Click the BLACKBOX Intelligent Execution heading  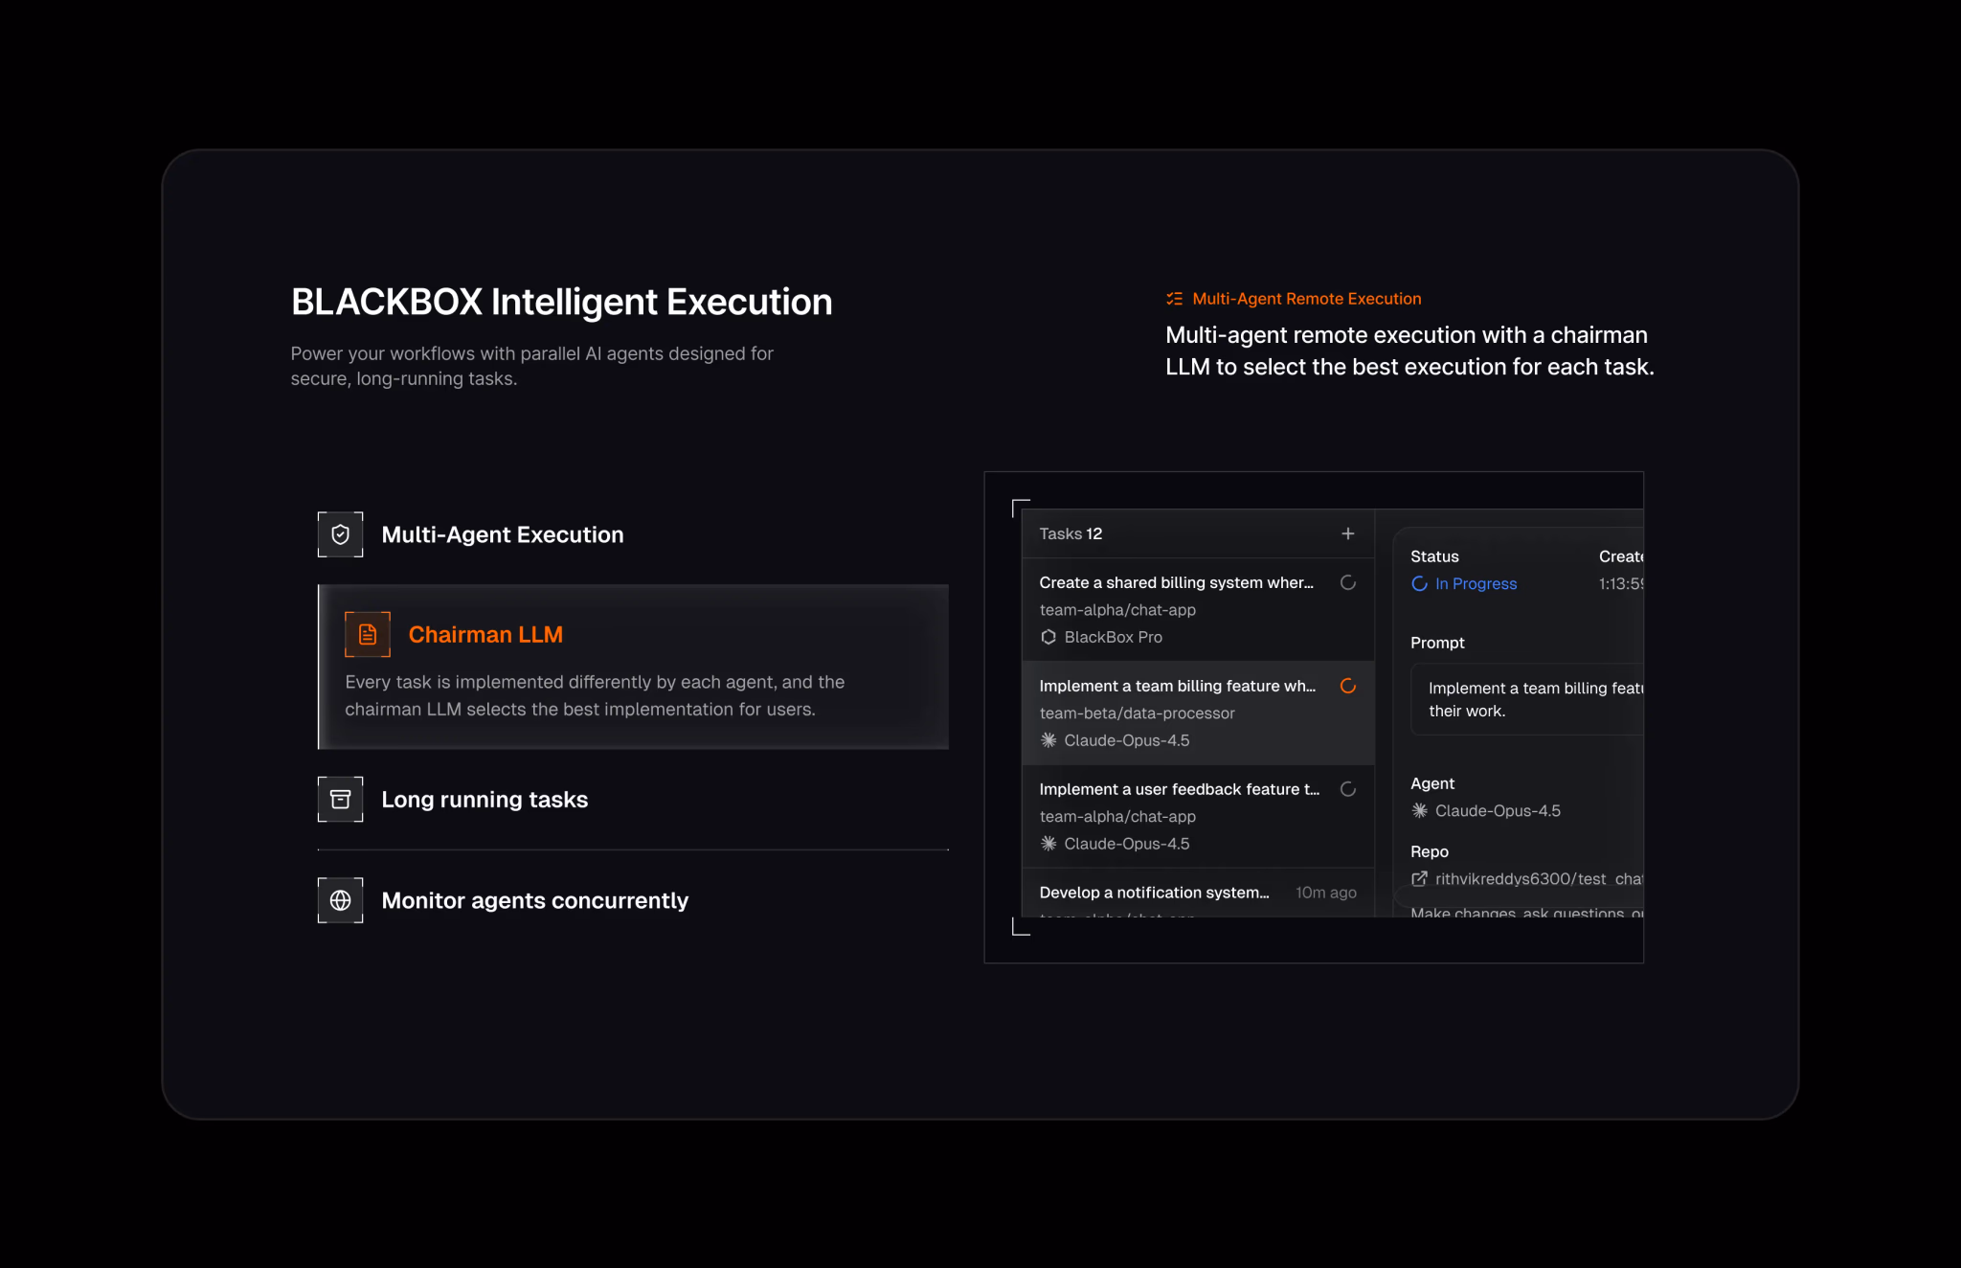[x=561, y=302]
